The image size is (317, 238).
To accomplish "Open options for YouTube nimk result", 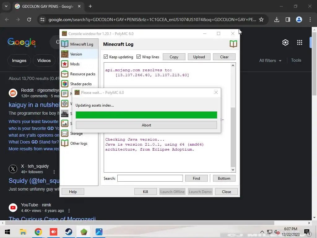I will click(69, 211).
